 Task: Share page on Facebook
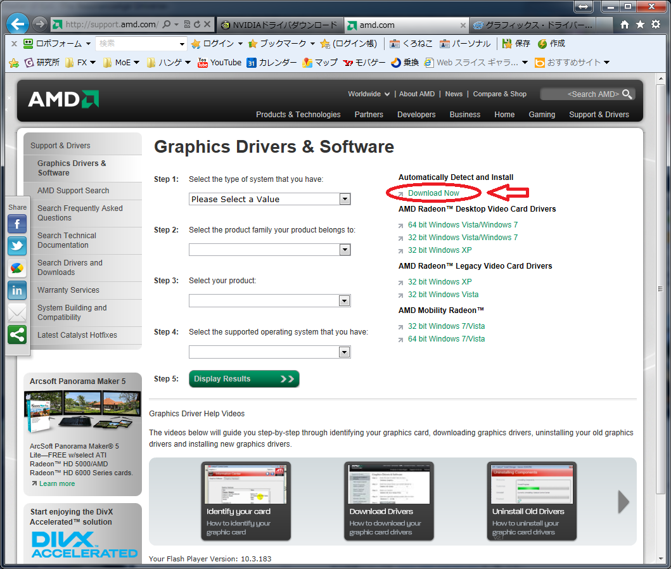[x=17, y=224]
